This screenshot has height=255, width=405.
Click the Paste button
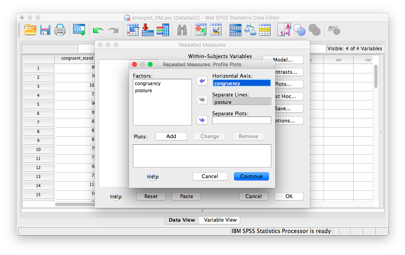click(186, 196)
